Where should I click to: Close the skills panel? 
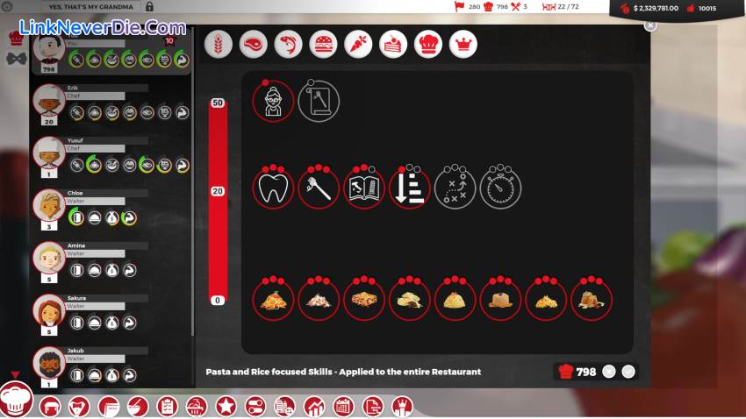(650, 25)
